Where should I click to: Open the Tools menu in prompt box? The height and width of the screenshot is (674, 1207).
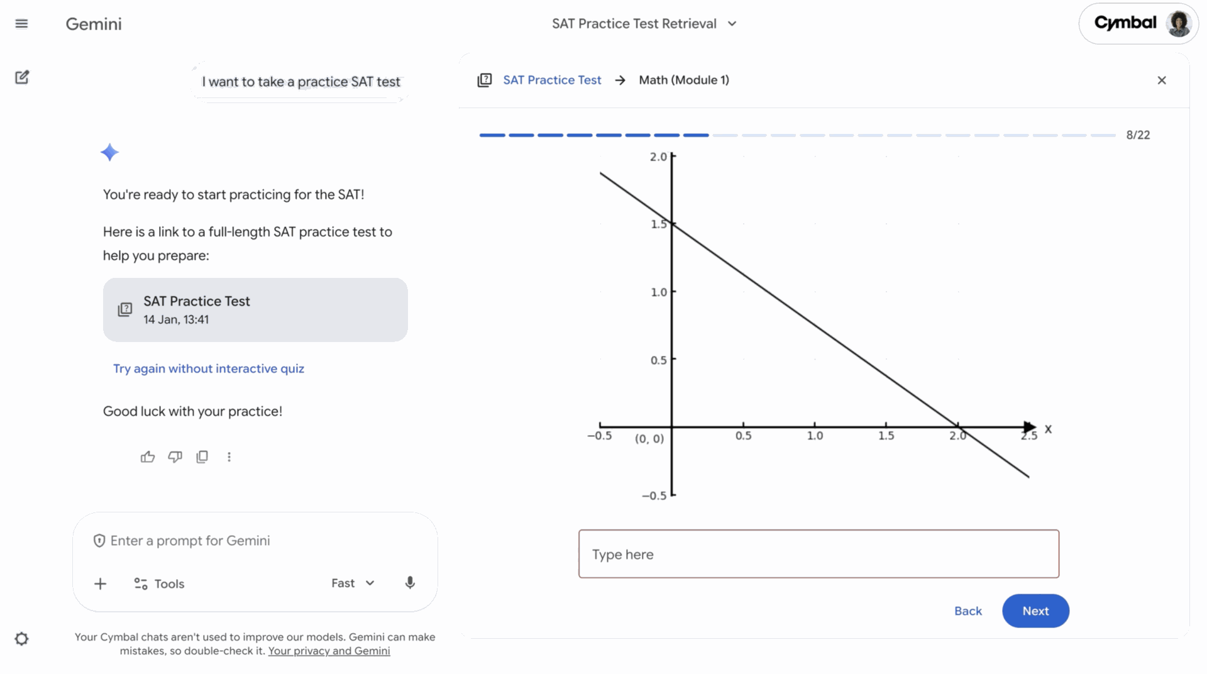click(x=159, y=583)
